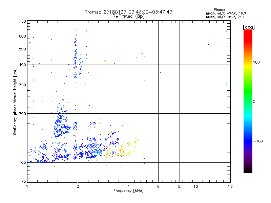Screen dimensions: 271x203
Task: Click the x-axis tick label '2'
Action: pos(78,186)
